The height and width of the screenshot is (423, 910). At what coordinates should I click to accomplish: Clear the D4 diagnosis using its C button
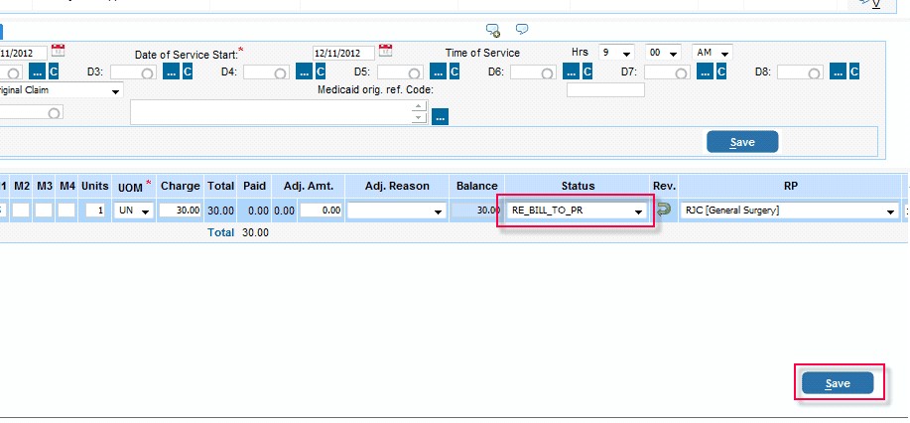[x=321, y=71]
